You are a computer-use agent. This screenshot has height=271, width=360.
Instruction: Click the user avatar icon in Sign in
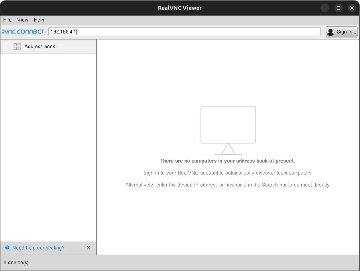330,32
